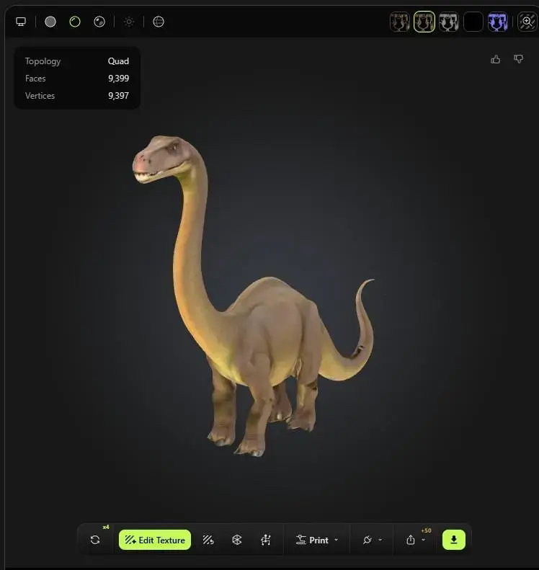Image resolution: width=539 pixels, height=570 pixels.
Task: Select the textured sphere view mode
Action: (99, 22)
